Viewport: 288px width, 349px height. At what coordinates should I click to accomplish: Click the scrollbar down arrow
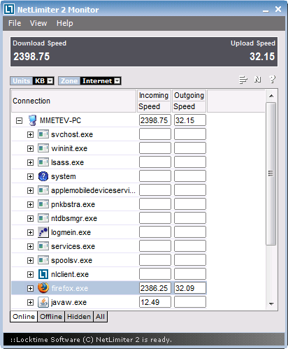(x=271, y=304)
